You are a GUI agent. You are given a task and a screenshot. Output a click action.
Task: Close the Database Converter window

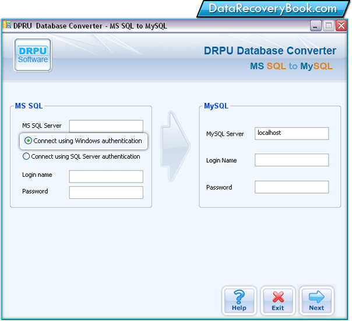pyautogui.click(x=342, y=26)
